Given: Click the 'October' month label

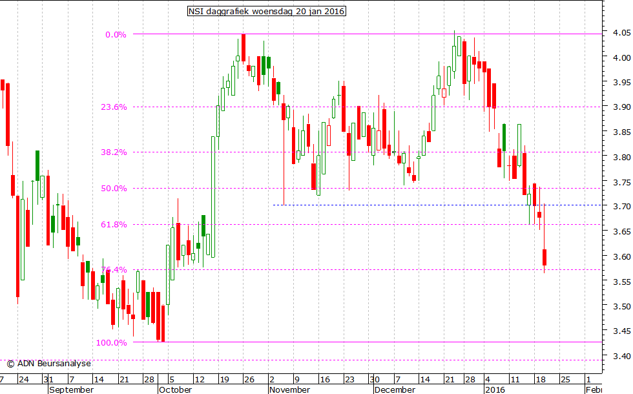Looking at the screenshot, I should [175, 389].
